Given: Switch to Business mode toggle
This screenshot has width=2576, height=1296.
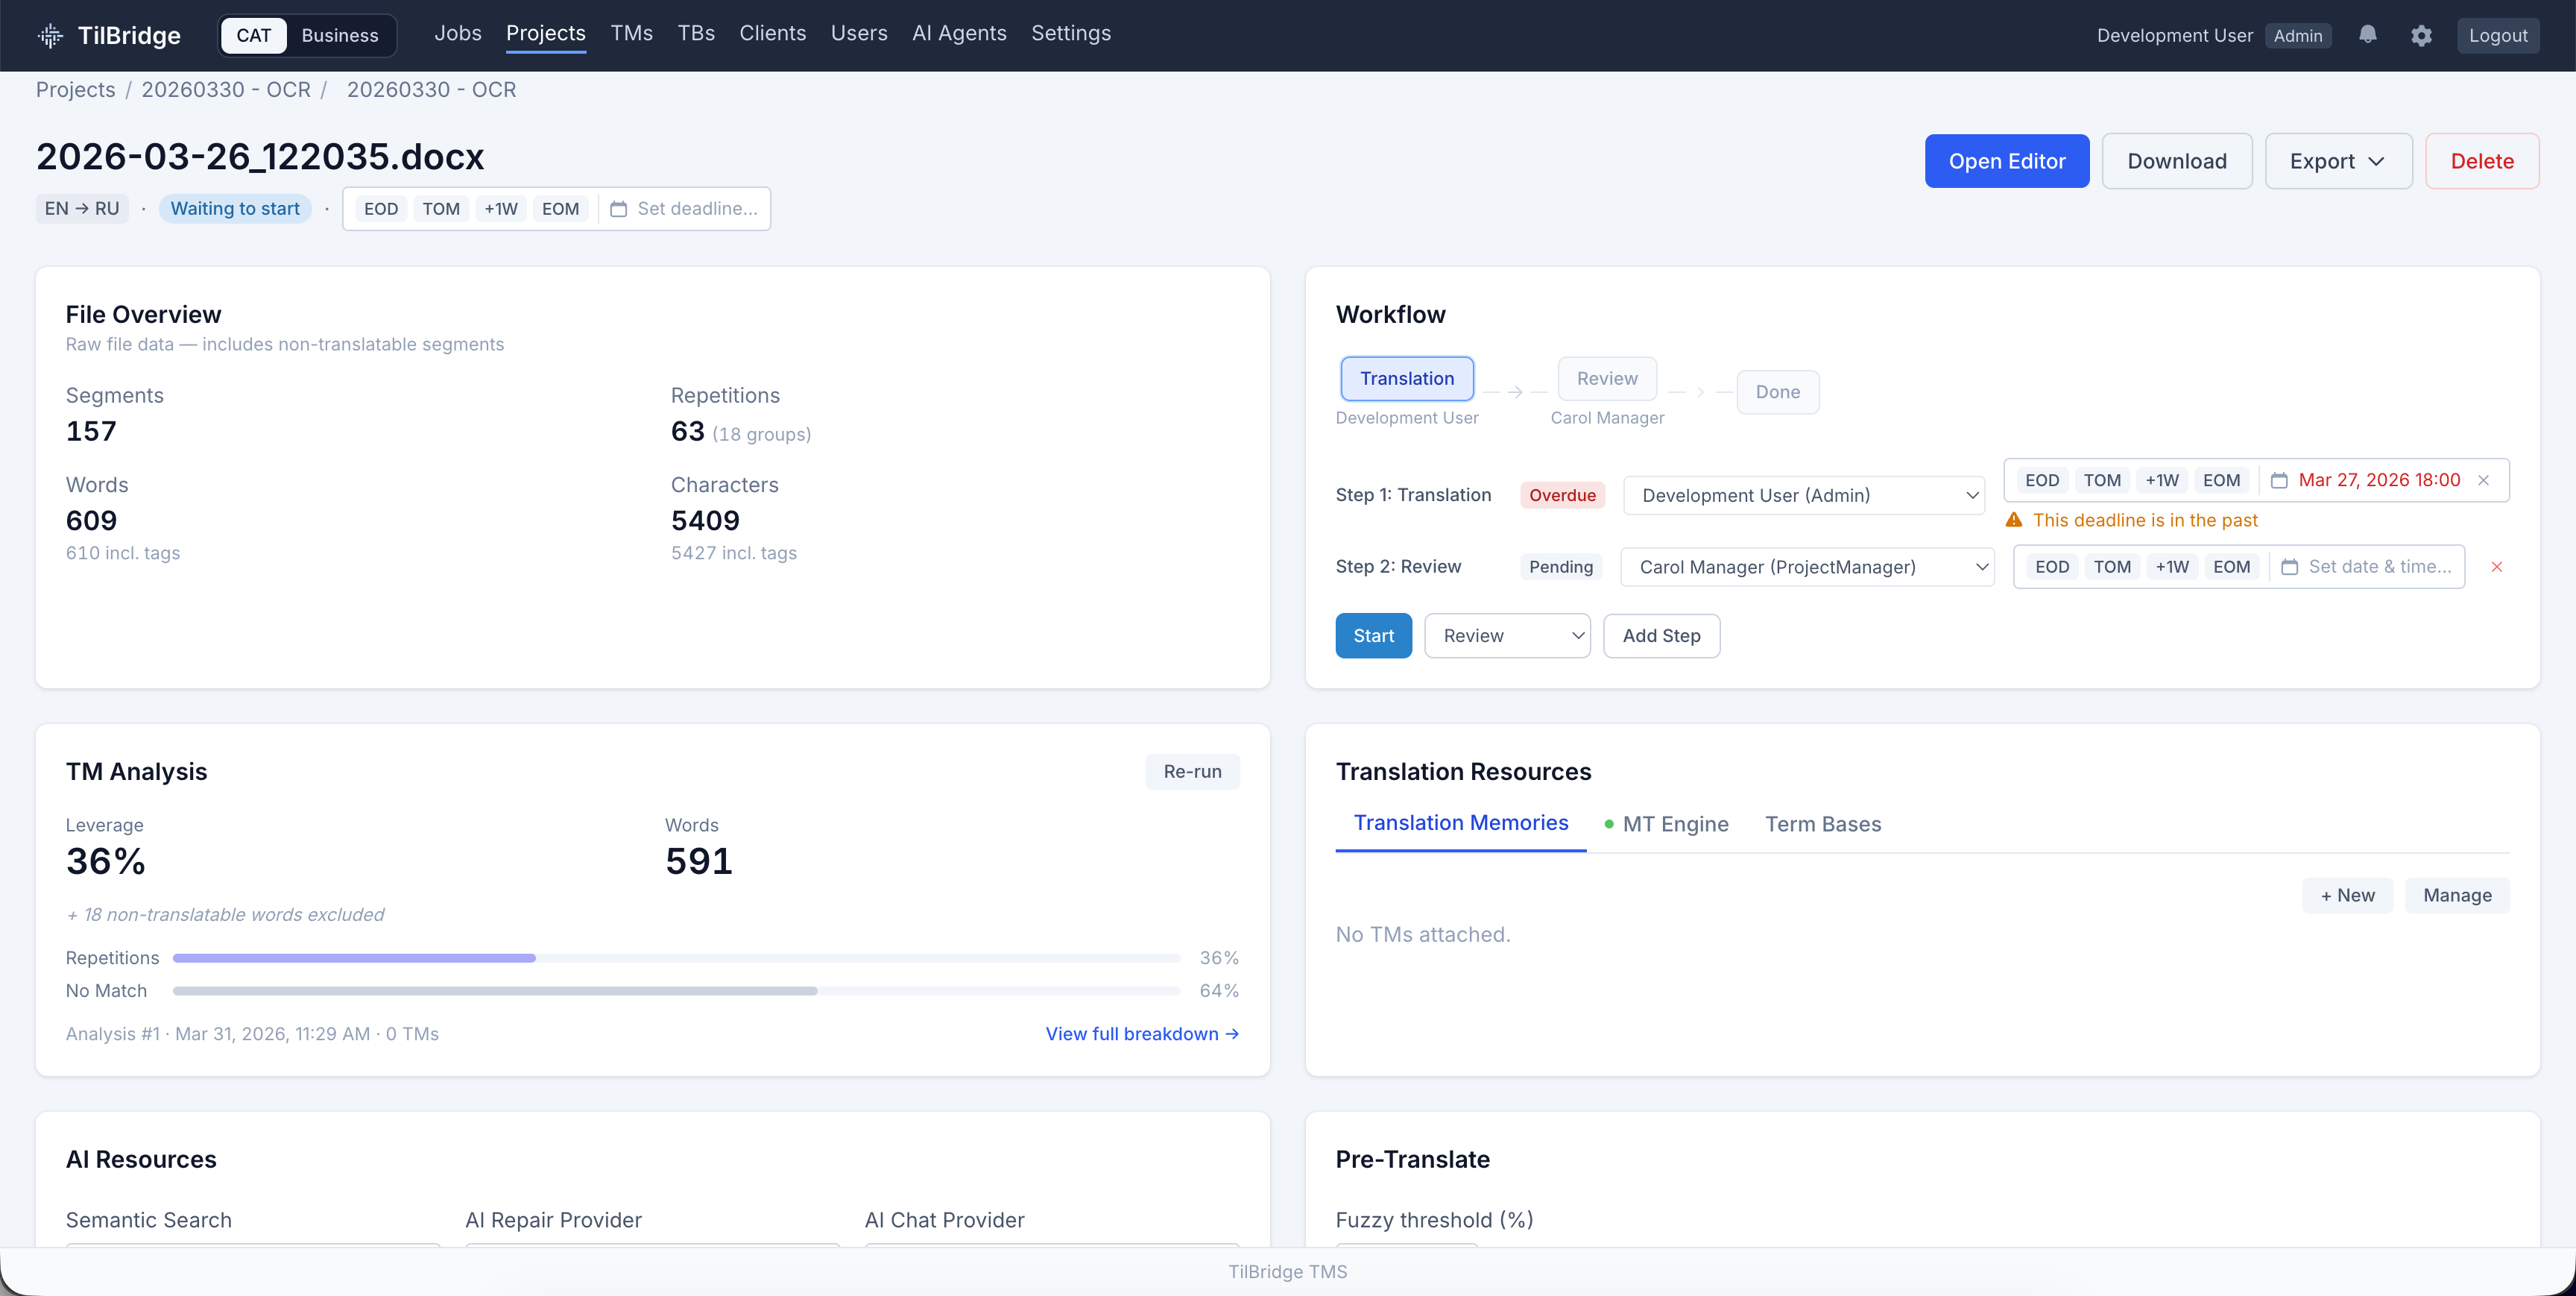Looking at the screenshot, I should click(x=339, y=35).
